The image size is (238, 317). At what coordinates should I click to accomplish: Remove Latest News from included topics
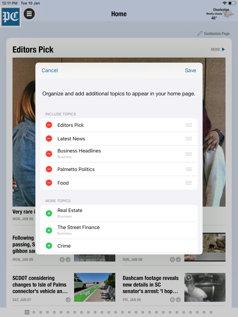[x=49, y=139]
